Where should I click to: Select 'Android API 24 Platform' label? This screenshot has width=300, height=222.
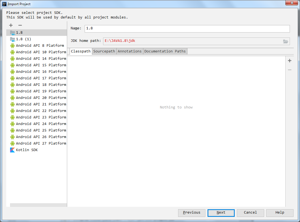41,124
